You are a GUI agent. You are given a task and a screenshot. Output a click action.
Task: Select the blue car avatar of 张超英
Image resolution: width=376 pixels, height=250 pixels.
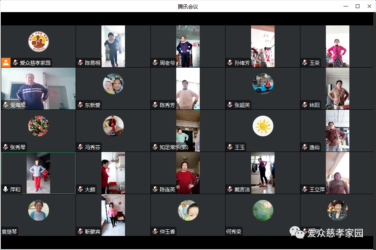pos(263,84)
